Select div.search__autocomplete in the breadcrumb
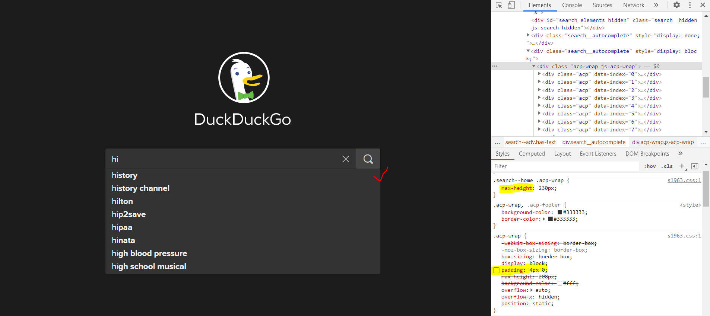 click(x=594, y=142)
